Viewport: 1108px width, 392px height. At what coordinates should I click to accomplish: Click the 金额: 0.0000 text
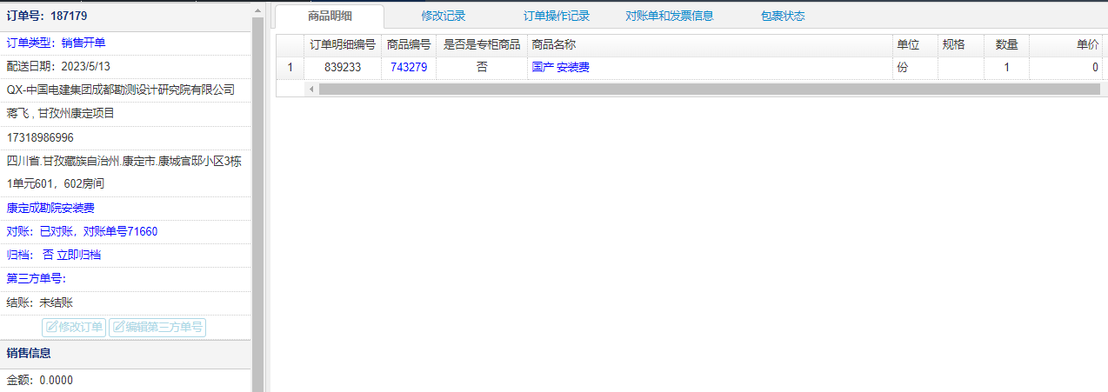pos(39,380)
